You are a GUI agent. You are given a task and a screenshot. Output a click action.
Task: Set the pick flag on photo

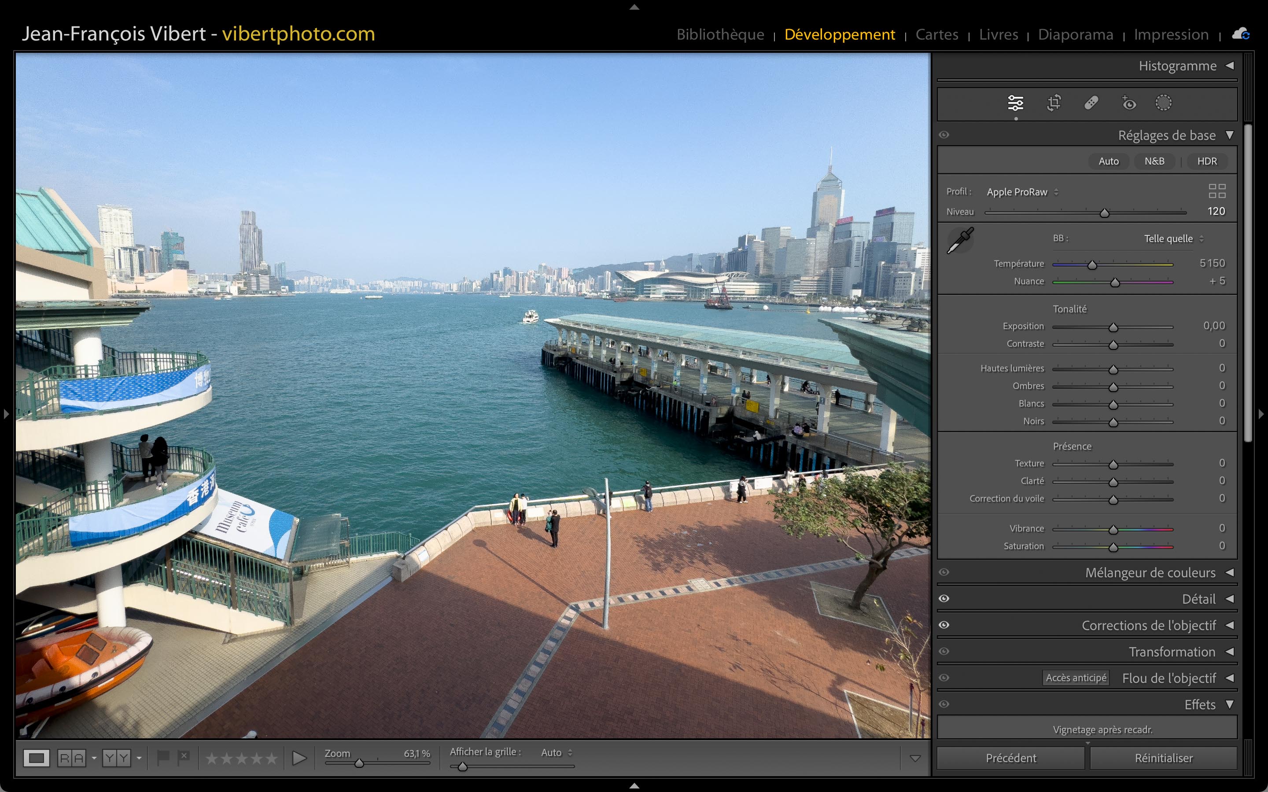click(163, 757)
